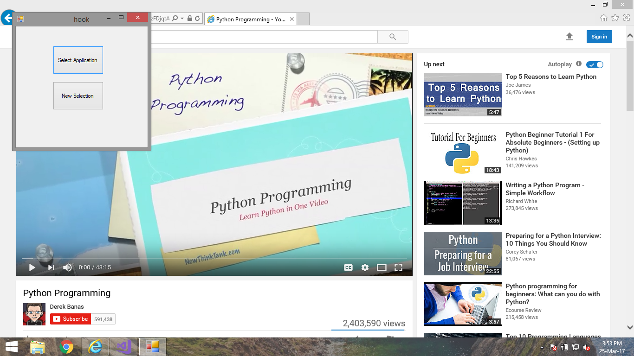Switch to Visual Studio on the taskbar

124,347
